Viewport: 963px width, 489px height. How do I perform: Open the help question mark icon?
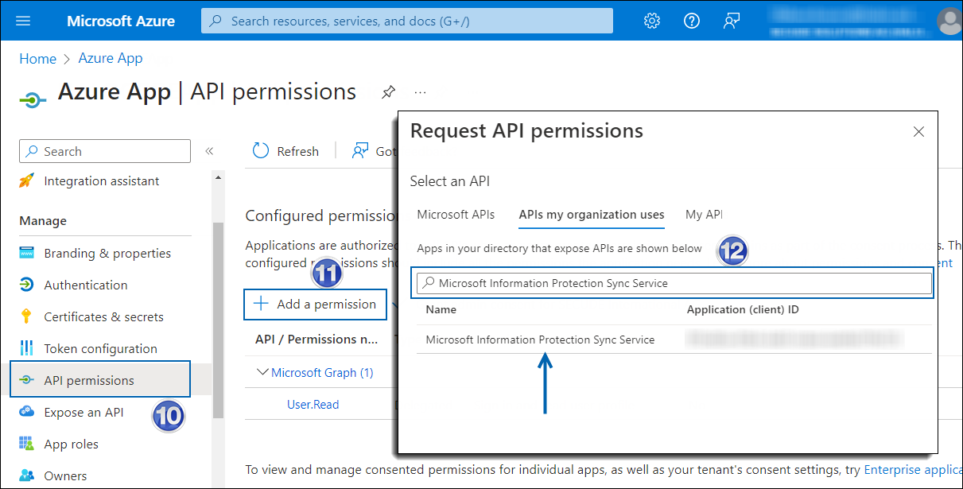tap(691, 21)
